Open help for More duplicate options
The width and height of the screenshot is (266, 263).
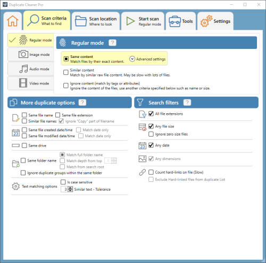click(x=82, y=103)
